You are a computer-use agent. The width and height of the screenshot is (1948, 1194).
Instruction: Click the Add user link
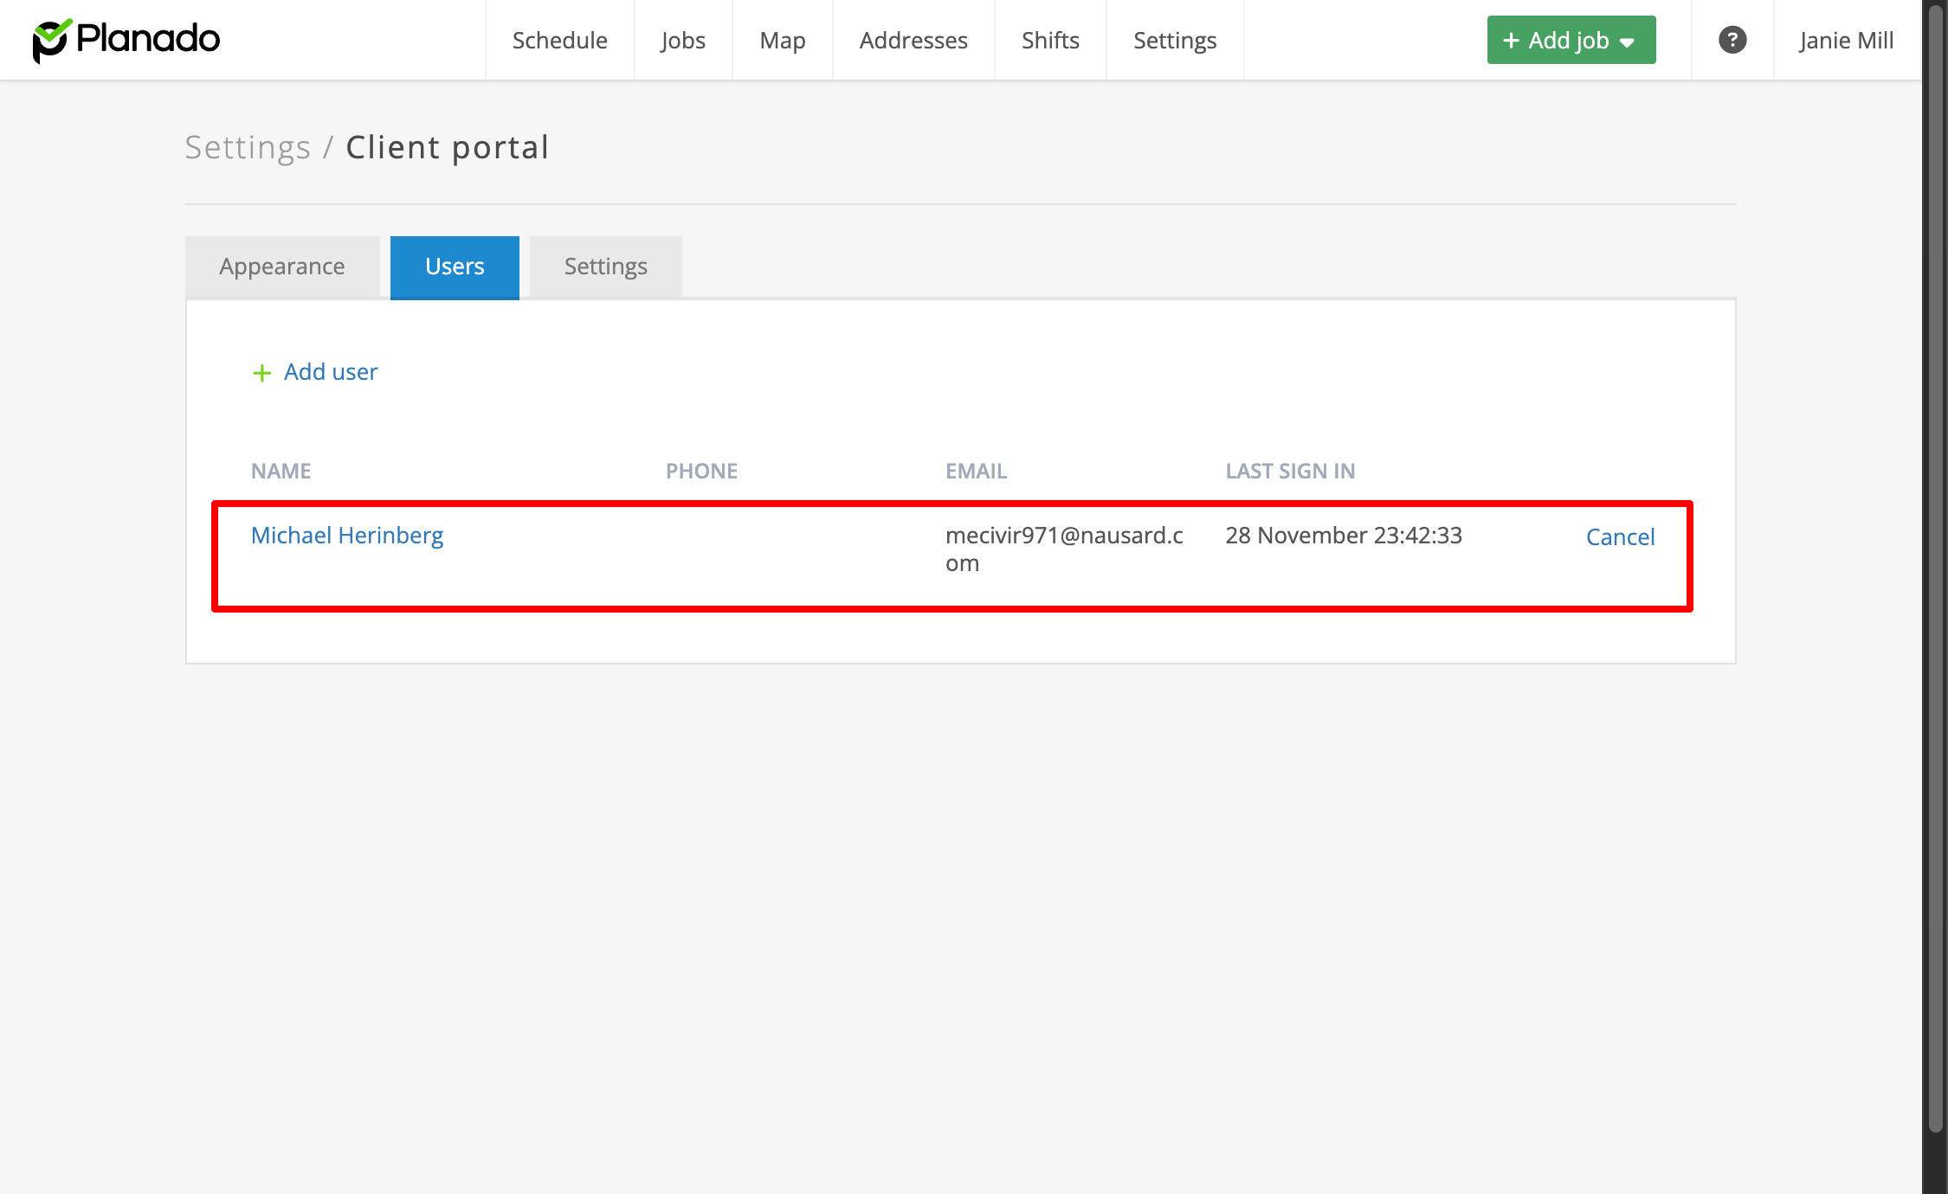tap(330, 372)
